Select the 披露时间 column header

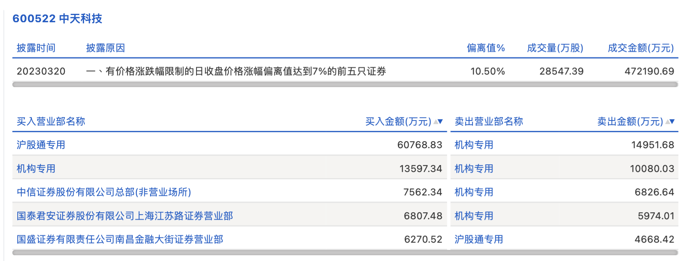(x=35, y=48)
